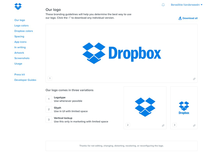This screenshot has height=164, width=212.
Task: Click the number 3 badge on the vertical lockup card
Action: (175, 125)
